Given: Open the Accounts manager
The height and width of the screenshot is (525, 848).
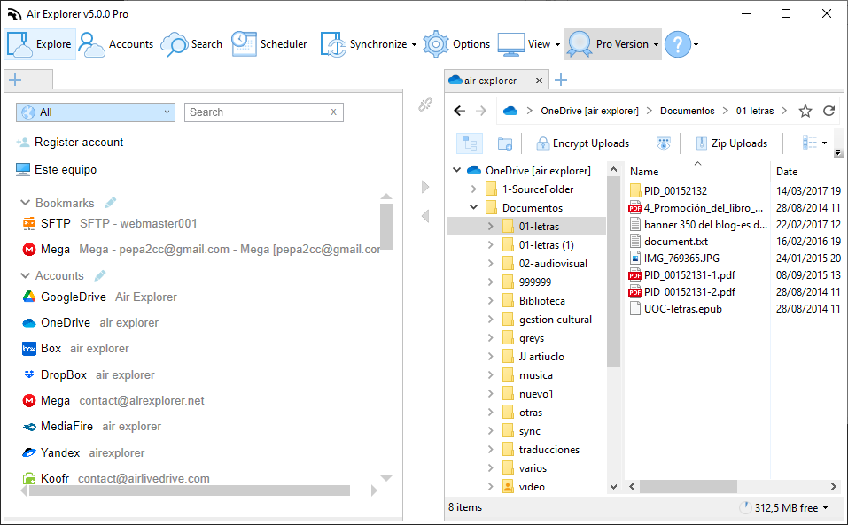Looking at the screenshot, I should (116, 44).
